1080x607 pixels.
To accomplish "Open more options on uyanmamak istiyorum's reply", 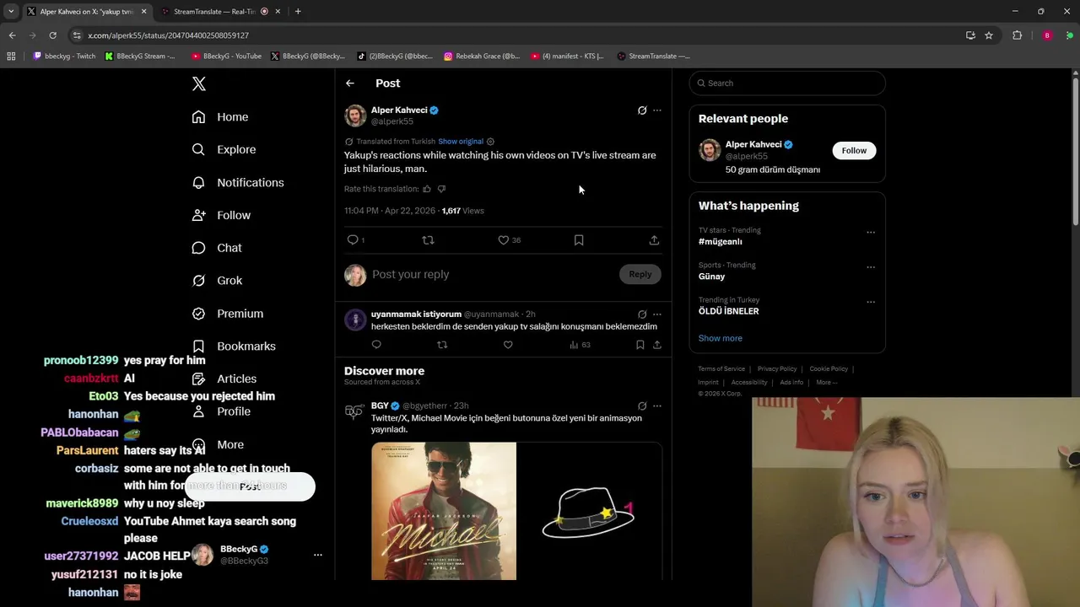I will pyautogui.click(x=657, y=314).
